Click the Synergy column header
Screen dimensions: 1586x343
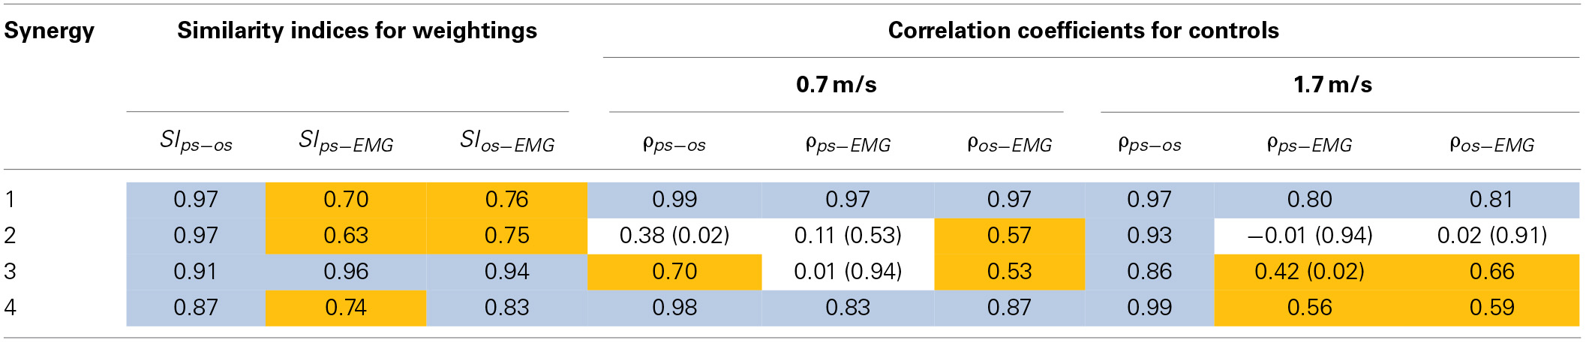[x=49, y=31]
